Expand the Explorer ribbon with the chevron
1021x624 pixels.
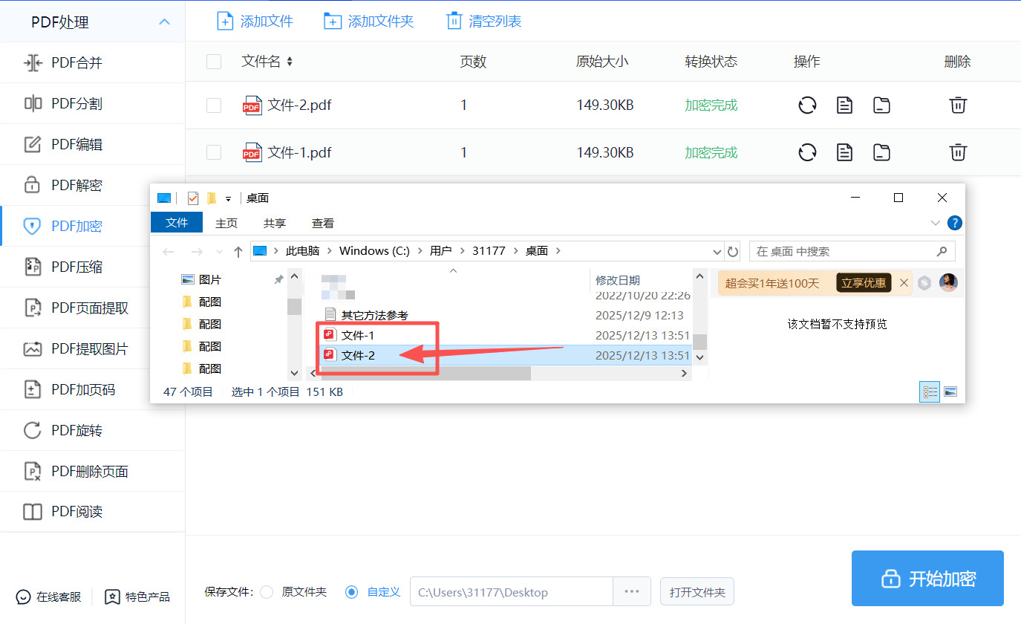(x=935, y=223)
